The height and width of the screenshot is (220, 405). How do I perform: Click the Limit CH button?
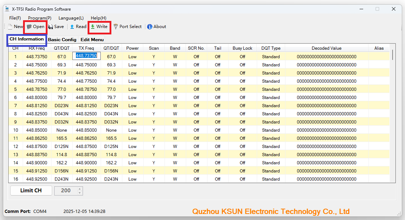pyautogui.click(x=31, y=191)
